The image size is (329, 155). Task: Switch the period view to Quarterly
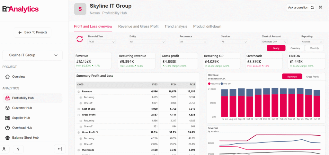coord(295,48)
